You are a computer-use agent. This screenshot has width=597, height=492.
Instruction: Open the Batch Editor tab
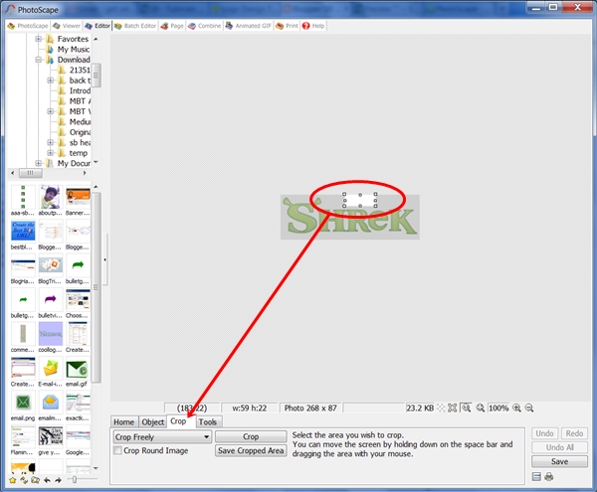tap(135, 26)
